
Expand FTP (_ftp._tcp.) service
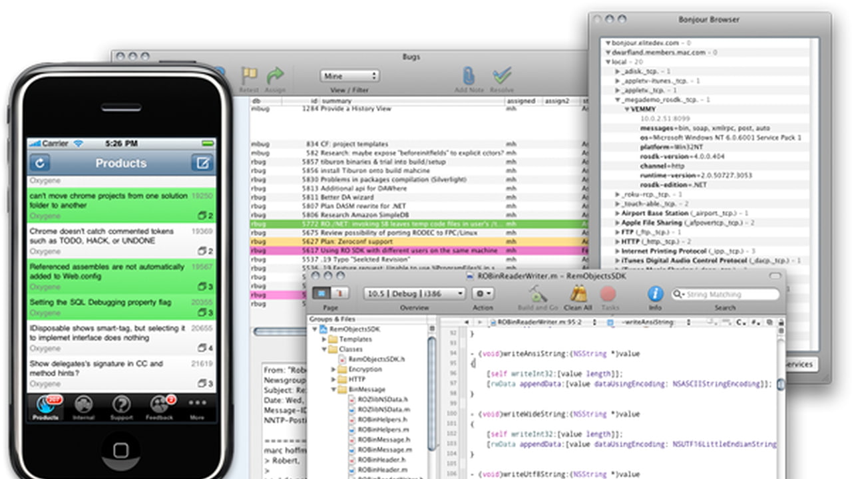617,232
